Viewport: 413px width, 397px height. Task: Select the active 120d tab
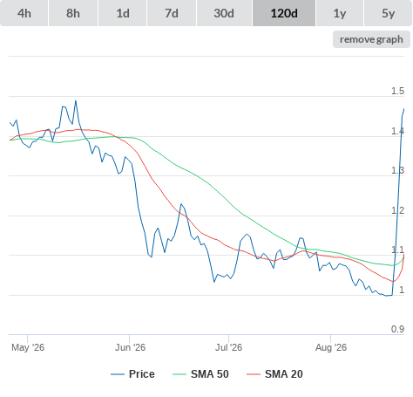click(x=284, y=13)
